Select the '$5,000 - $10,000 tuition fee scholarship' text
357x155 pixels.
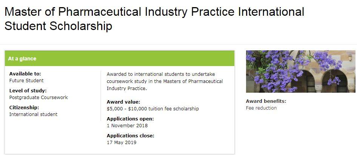point(152,108)
